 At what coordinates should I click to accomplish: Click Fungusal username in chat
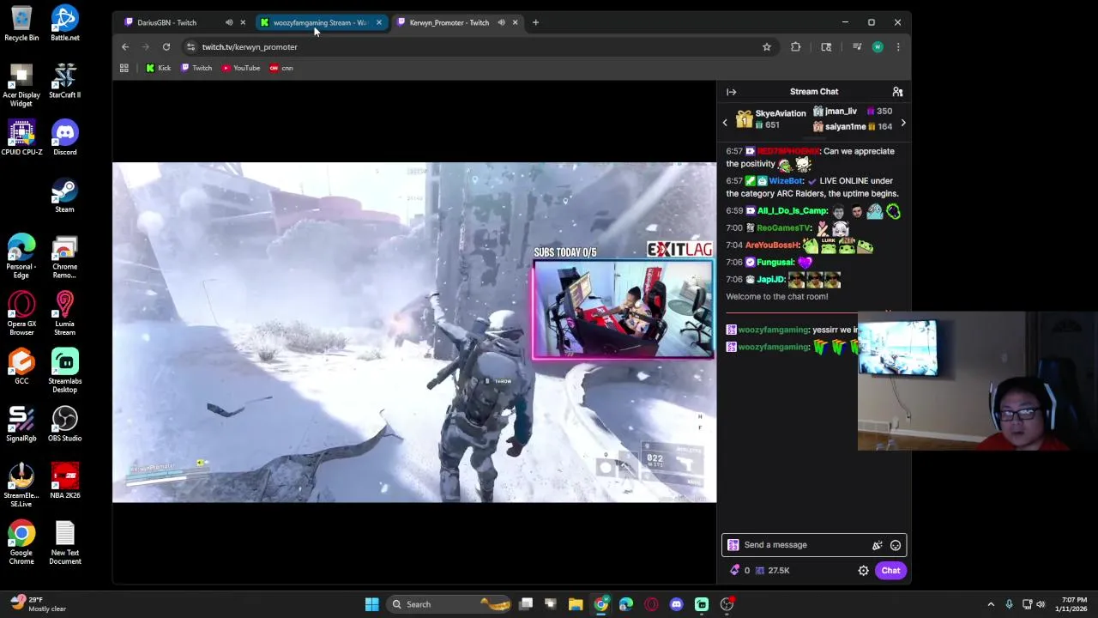[775, 263]
